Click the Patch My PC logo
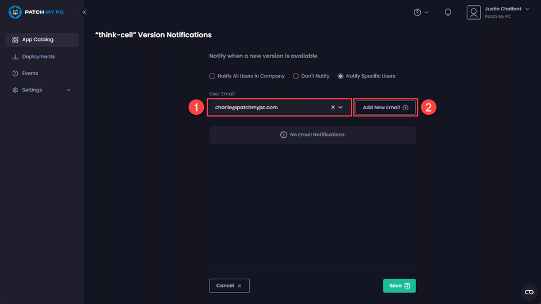541x304 pixels. [15, 12]
